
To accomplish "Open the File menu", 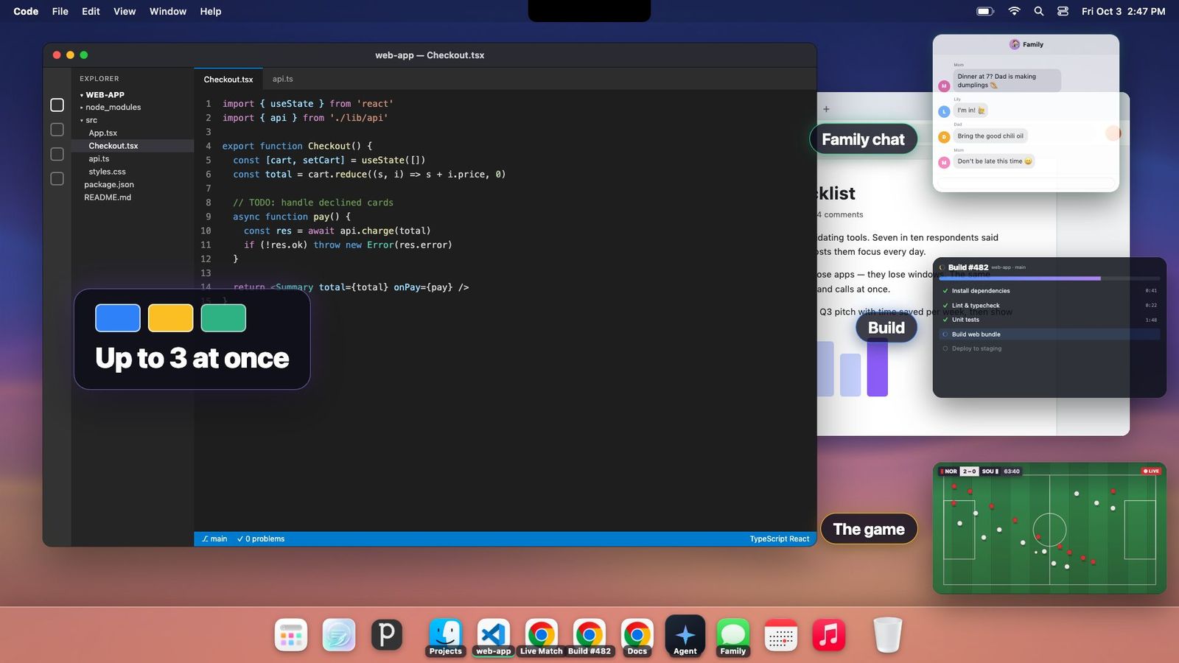I will 60,11.
